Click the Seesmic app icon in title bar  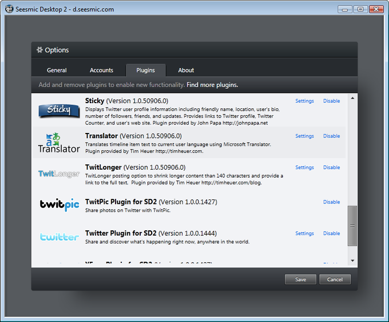(x=9, y=9)
